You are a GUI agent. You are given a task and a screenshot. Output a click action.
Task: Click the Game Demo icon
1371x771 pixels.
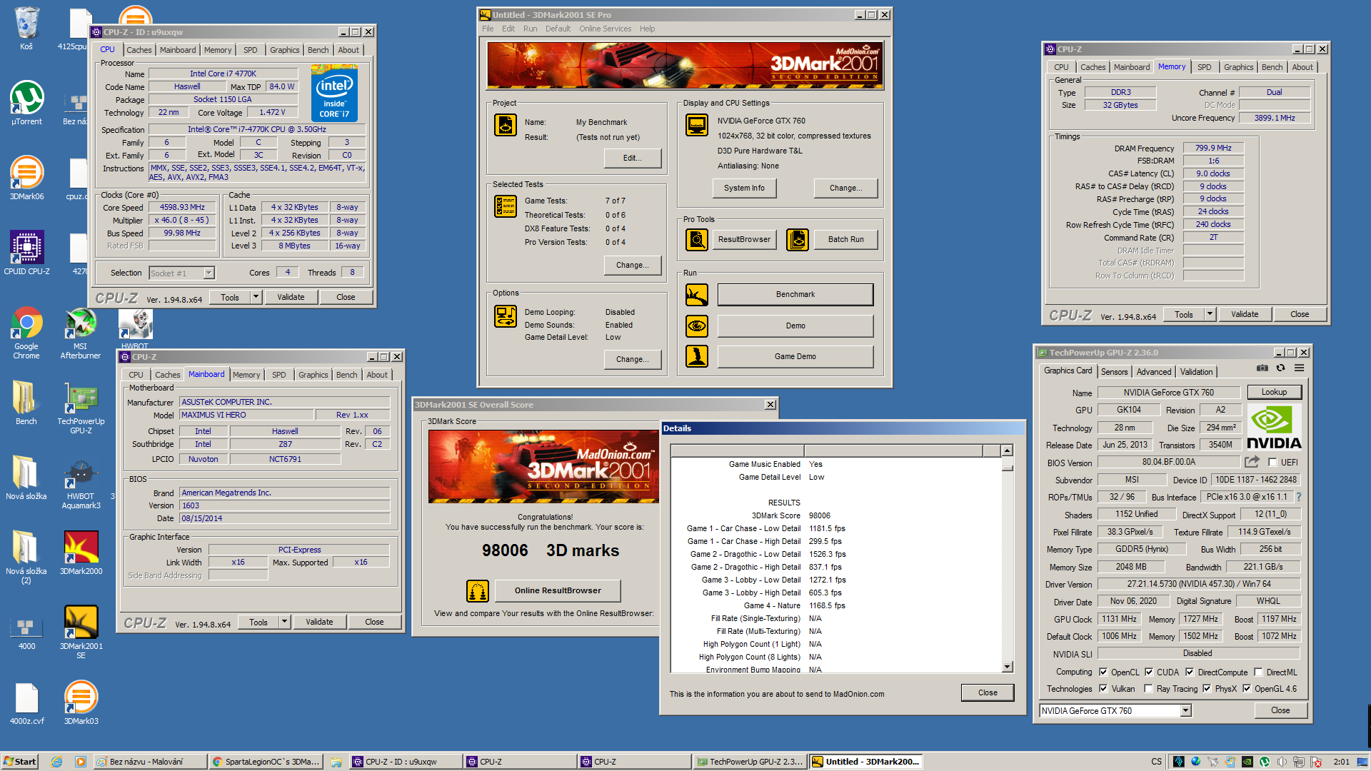(x=697, y=356)
